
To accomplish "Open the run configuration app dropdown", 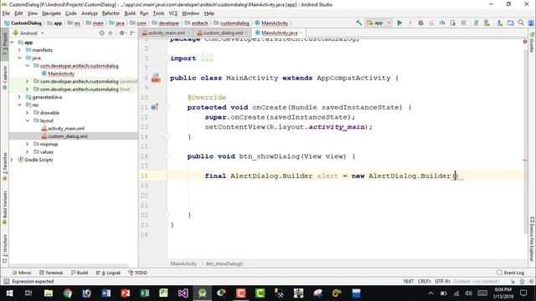I will tap(379, 23).
